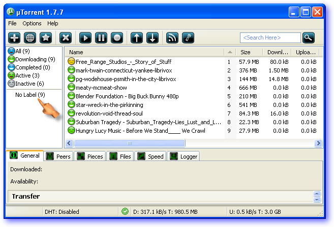Click the 376 MB size cell
334x227 pixels.
coord(248,70)
